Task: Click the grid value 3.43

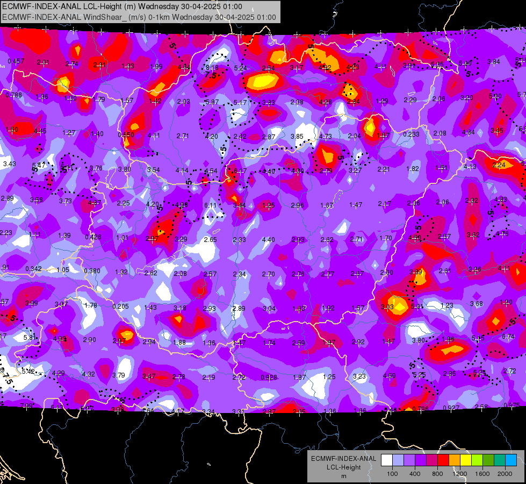Action: (x=9, y=164)
